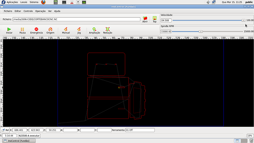
Task: Click the Spindle RPM slider handle
Action: click(x=201, y=32)
